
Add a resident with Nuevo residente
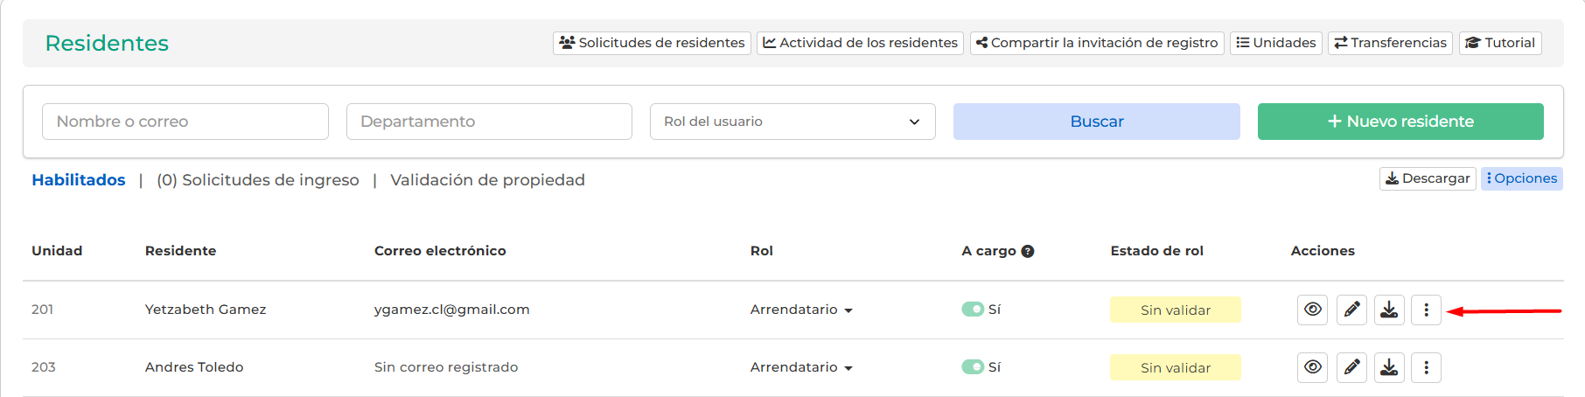(x=1400, y=122)
